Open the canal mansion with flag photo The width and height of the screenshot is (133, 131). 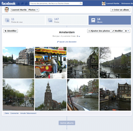[115, 95]
